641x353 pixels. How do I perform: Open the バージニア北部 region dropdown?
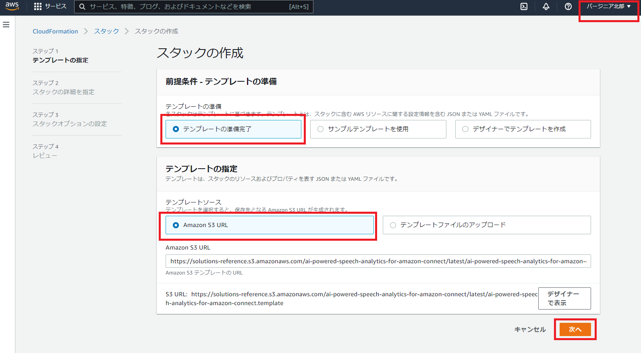point(609,6)
